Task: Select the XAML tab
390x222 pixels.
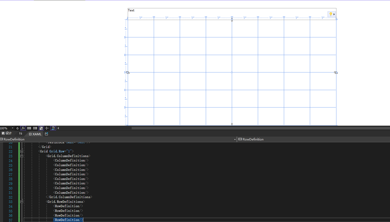Action: click(35, 134)
